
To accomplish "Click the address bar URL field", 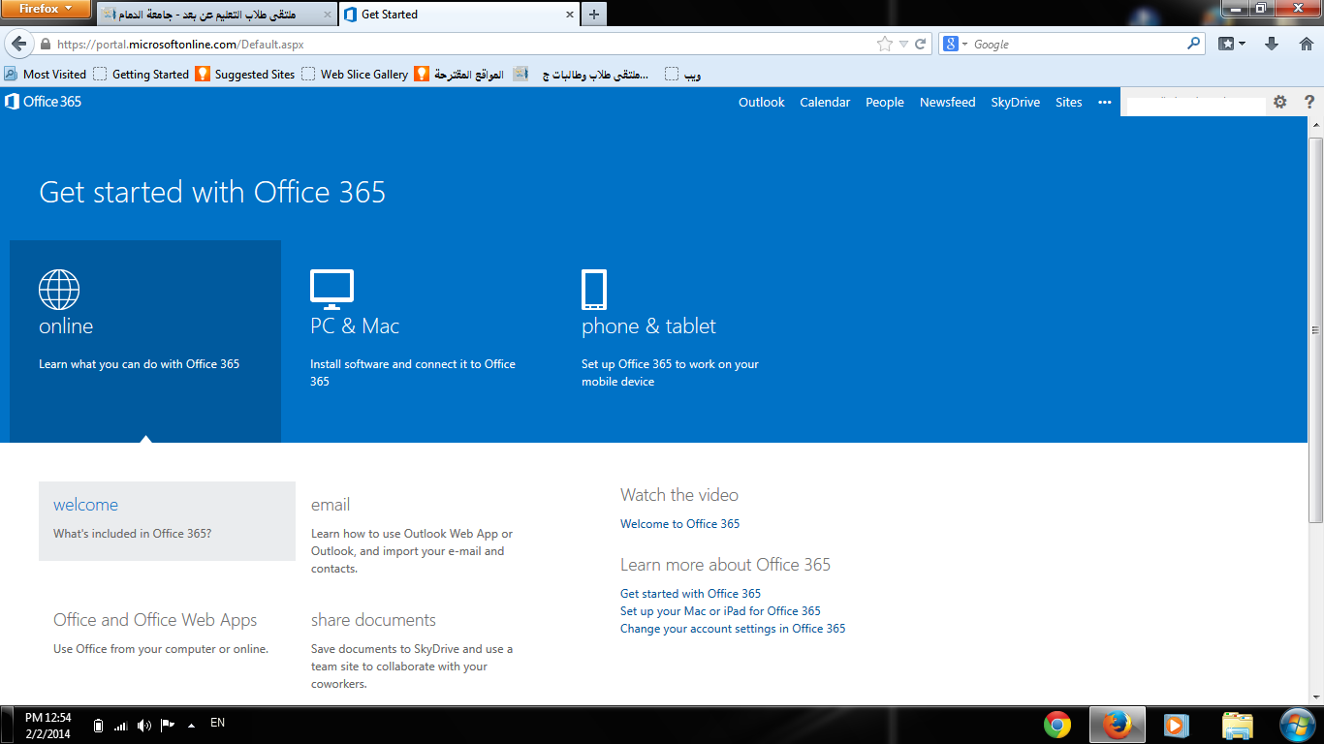I will 465,44.
